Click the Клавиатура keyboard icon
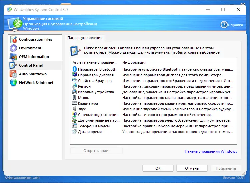The image size is (250, 183). (75, 103)
